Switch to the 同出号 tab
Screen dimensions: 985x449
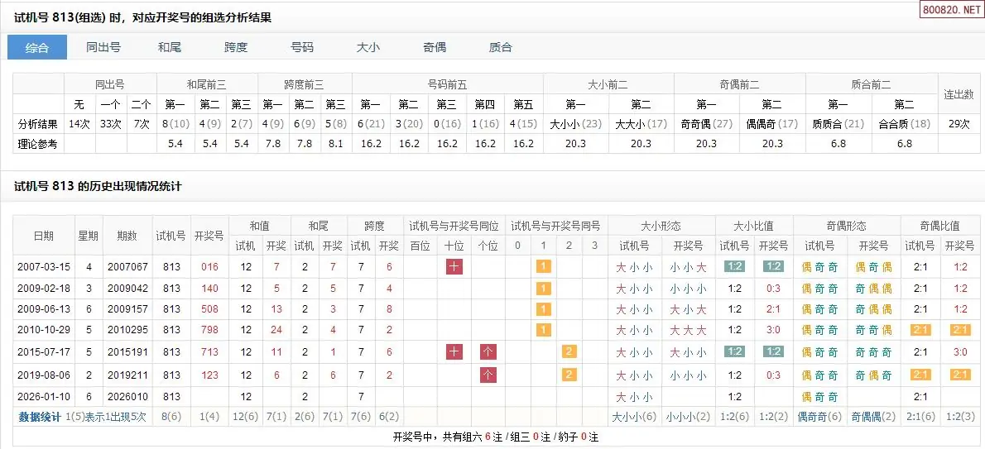click(x=103, y=47)
